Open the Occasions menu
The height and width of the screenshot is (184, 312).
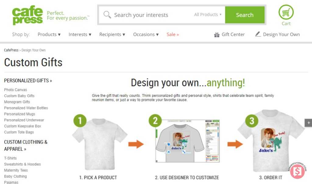(146, 35)
